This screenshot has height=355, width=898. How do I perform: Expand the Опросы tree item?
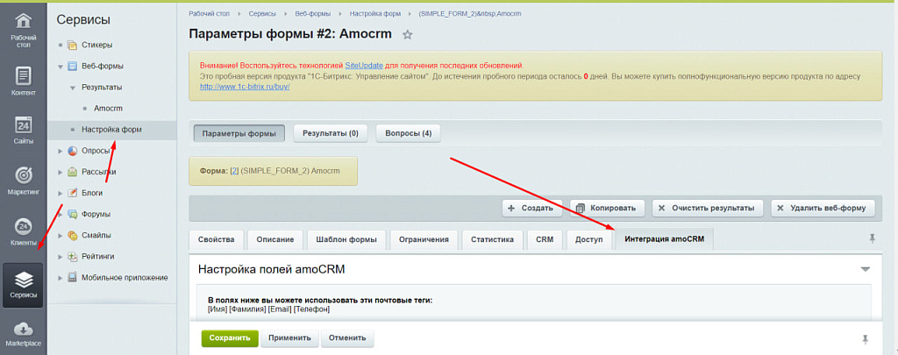[x=61, y=151]
